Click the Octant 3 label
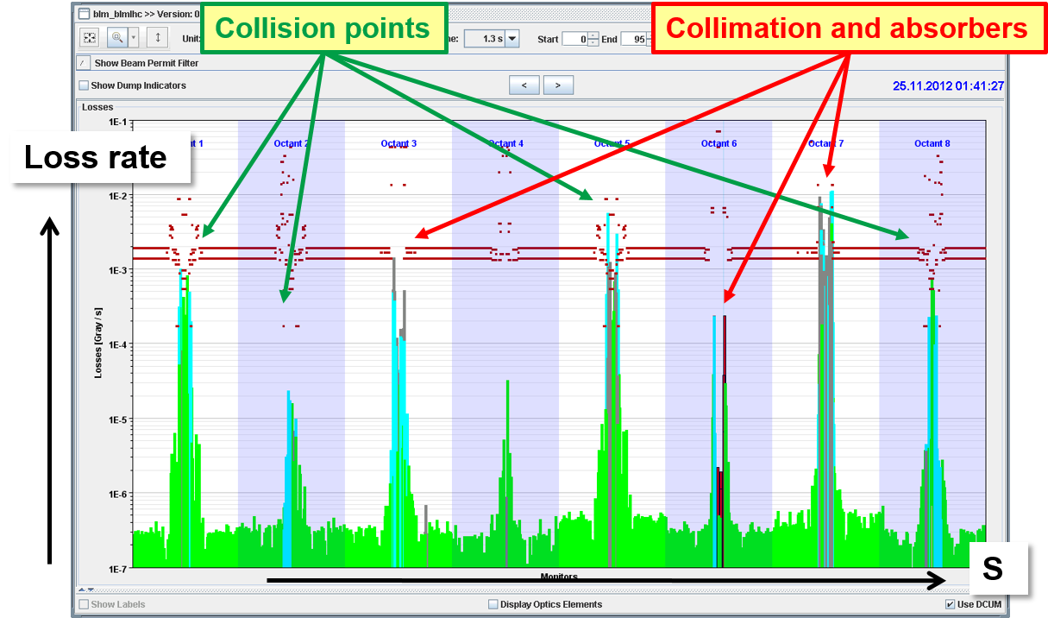The height and width of the screenshot is (618, 1048). [x=398, y=143]
